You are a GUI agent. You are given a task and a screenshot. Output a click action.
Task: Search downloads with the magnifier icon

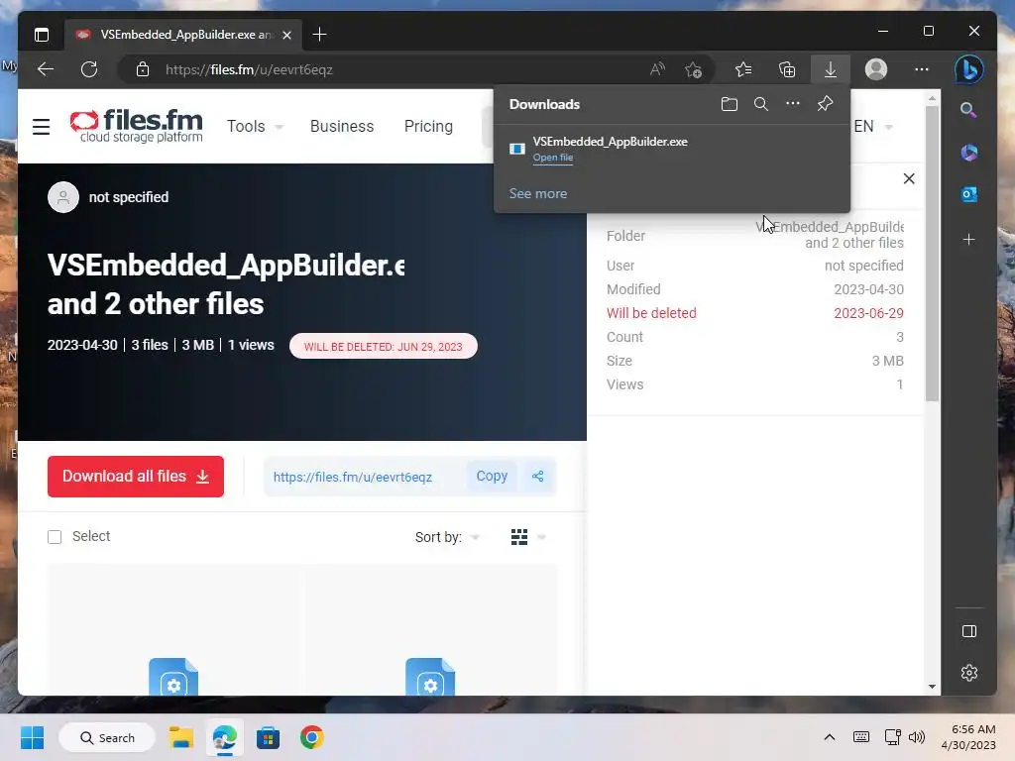[x=761, y=104]
